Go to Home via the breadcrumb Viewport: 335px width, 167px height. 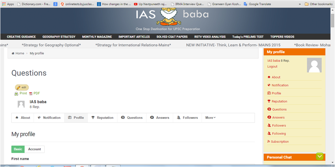[x=20, y=53]
